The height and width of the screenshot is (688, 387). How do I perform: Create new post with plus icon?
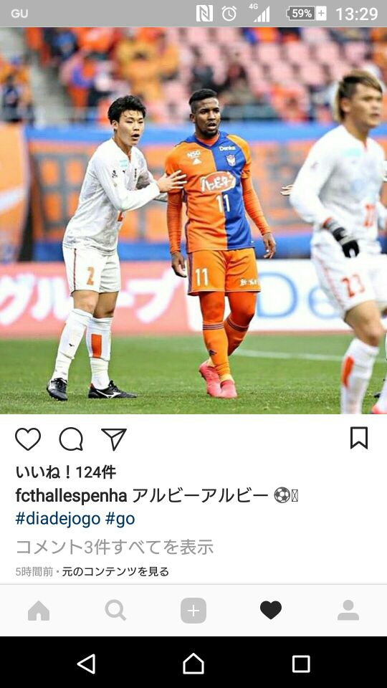193,611
